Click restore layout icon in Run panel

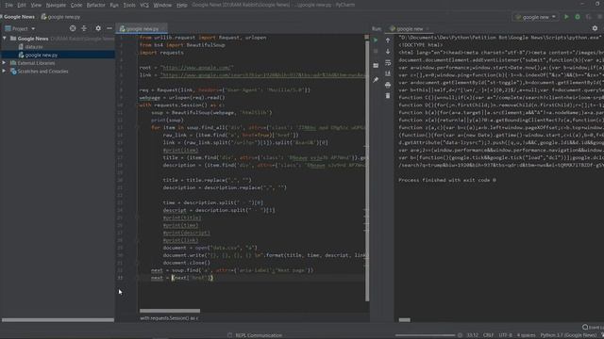[376, 66]
